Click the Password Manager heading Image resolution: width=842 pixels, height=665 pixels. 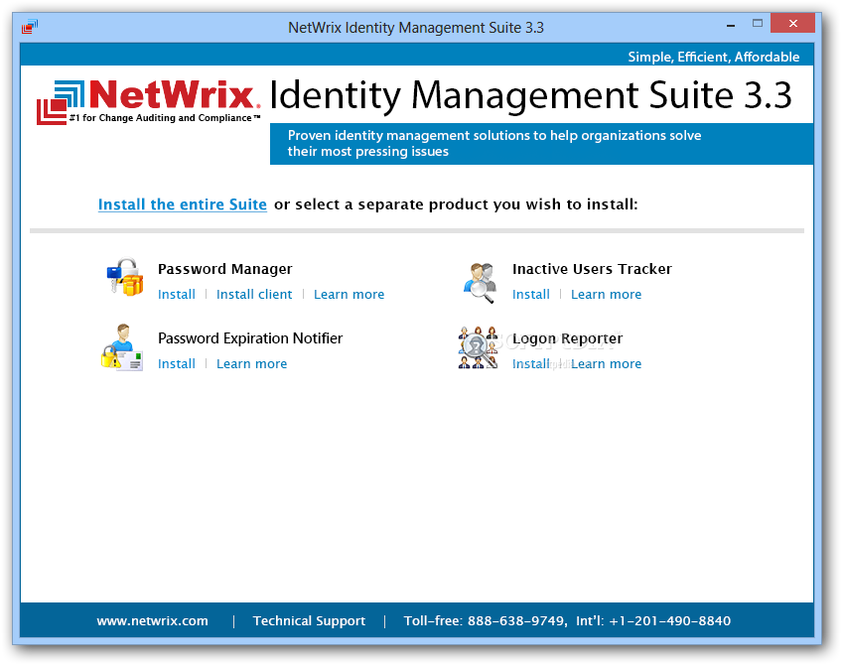click(x=225, y=269)
